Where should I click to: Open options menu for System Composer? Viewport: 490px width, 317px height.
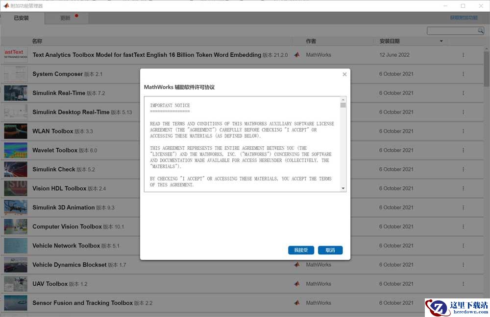[x=463, y=74]
